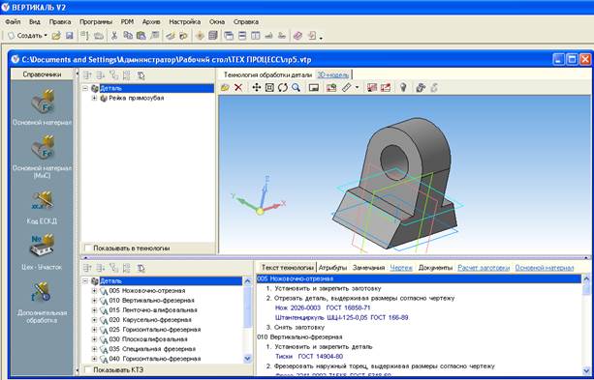
Task: Select 030 Плоскошлифовальная in the tree
Action: (x=148, y=339)
